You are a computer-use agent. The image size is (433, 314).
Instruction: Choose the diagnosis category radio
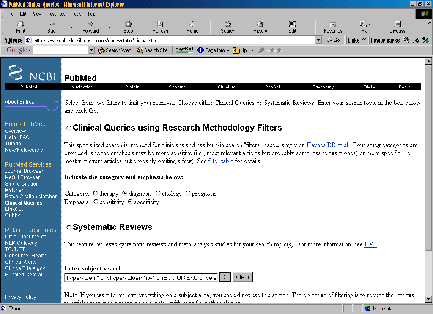click(x=125, y=193)
